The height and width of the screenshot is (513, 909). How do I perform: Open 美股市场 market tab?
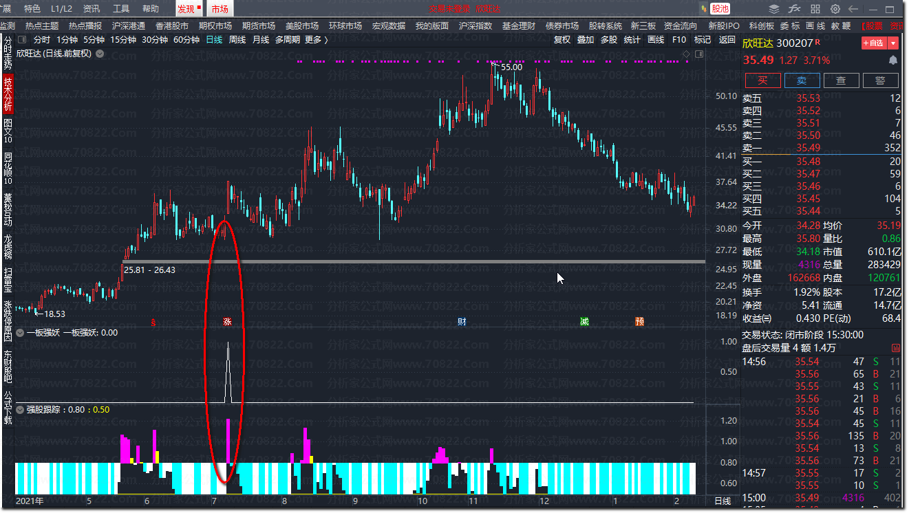[x=302, y=25]
